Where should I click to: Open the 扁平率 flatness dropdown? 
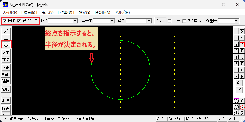tap(112, 21)
